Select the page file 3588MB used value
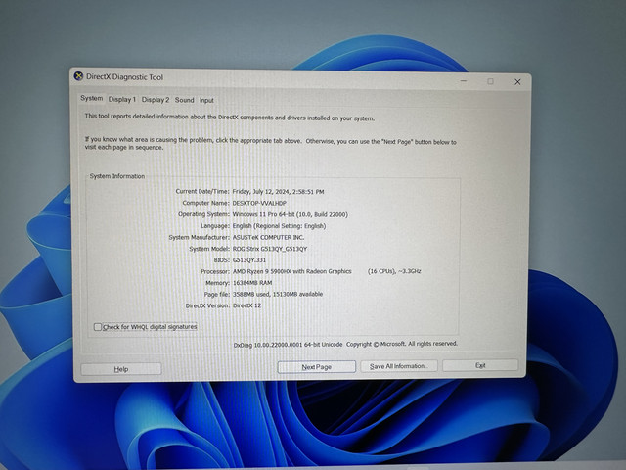The image size is (626, 470). click(x=278, y=294)
